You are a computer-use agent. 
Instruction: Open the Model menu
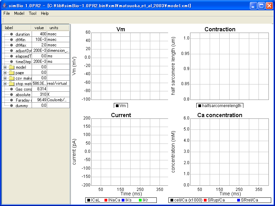click(19, 13)
